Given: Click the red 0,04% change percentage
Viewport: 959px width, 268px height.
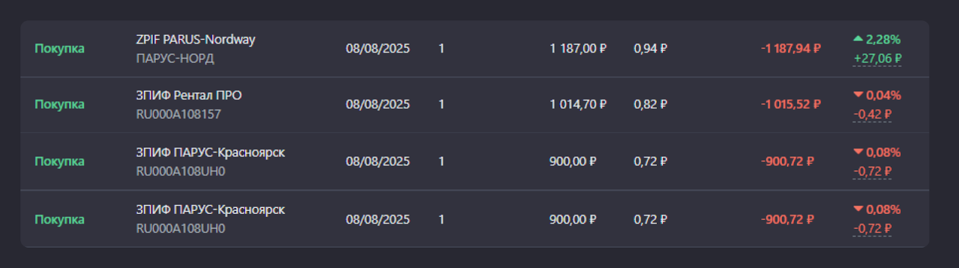Looking at the screenshot, I should coord(883,95).
